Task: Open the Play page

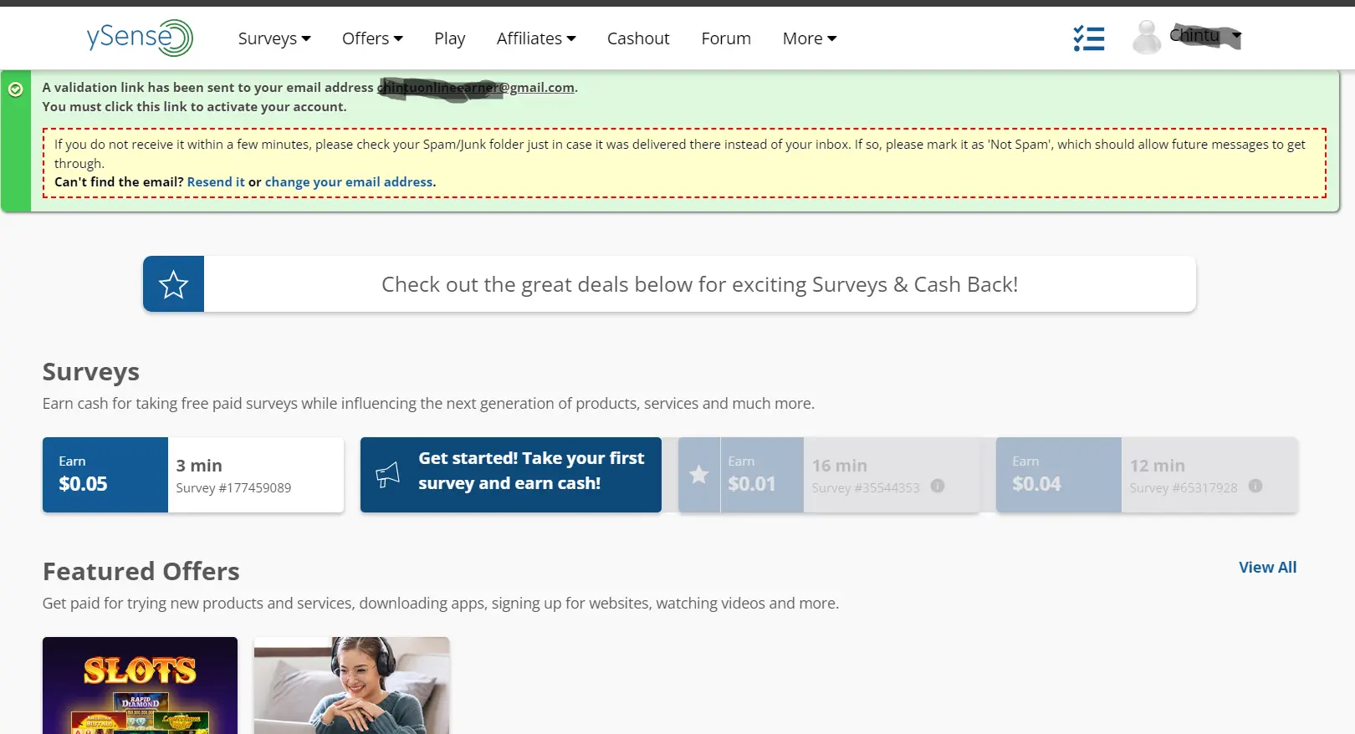Action: pyautogui.click(x=450, y=38)
